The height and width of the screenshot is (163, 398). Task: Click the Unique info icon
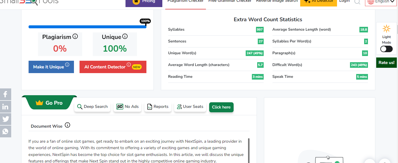pos(125,37)
